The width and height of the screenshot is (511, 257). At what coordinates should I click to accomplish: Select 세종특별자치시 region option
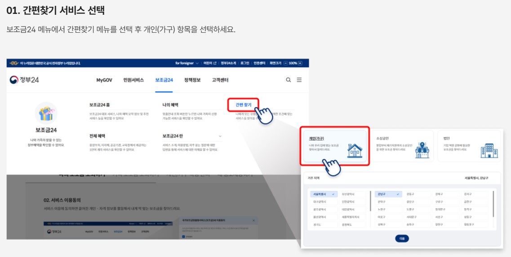pyautogui.click(x=352, y=217)
